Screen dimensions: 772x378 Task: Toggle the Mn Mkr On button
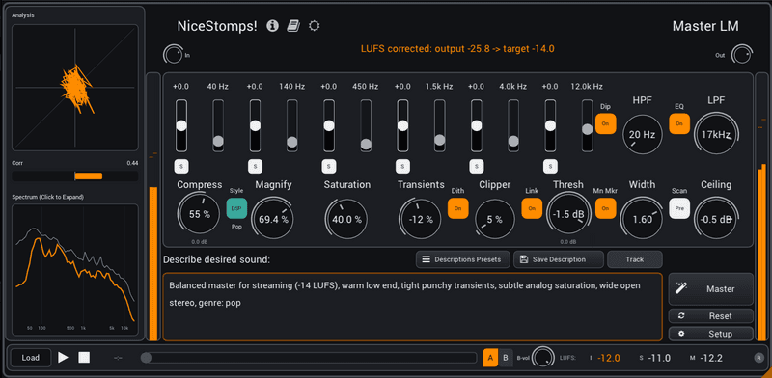pyautogui.click(x=606, y=208)
